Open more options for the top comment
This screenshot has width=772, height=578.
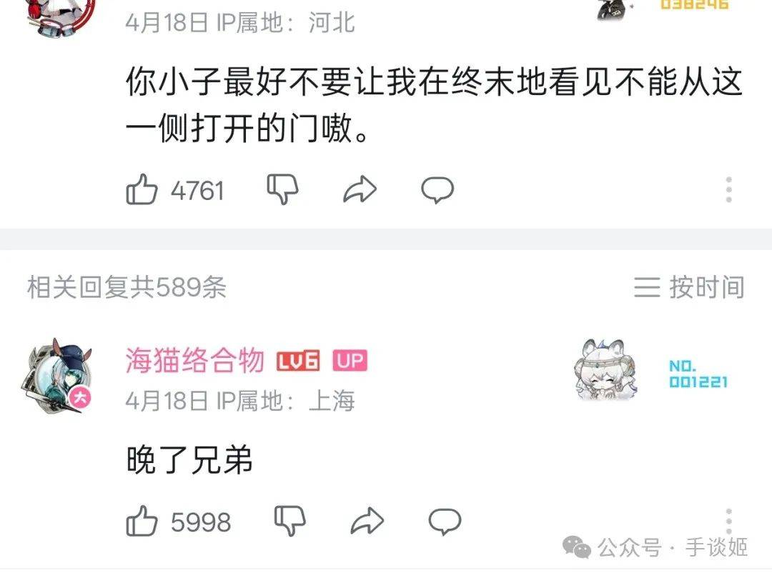(x=729, y=189)
